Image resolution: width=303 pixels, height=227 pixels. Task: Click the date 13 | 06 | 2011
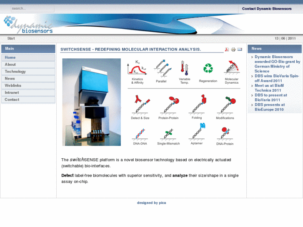285,38
